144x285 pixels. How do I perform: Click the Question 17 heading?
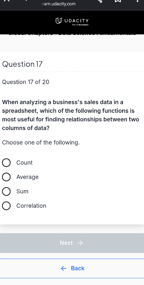point(22,64)
